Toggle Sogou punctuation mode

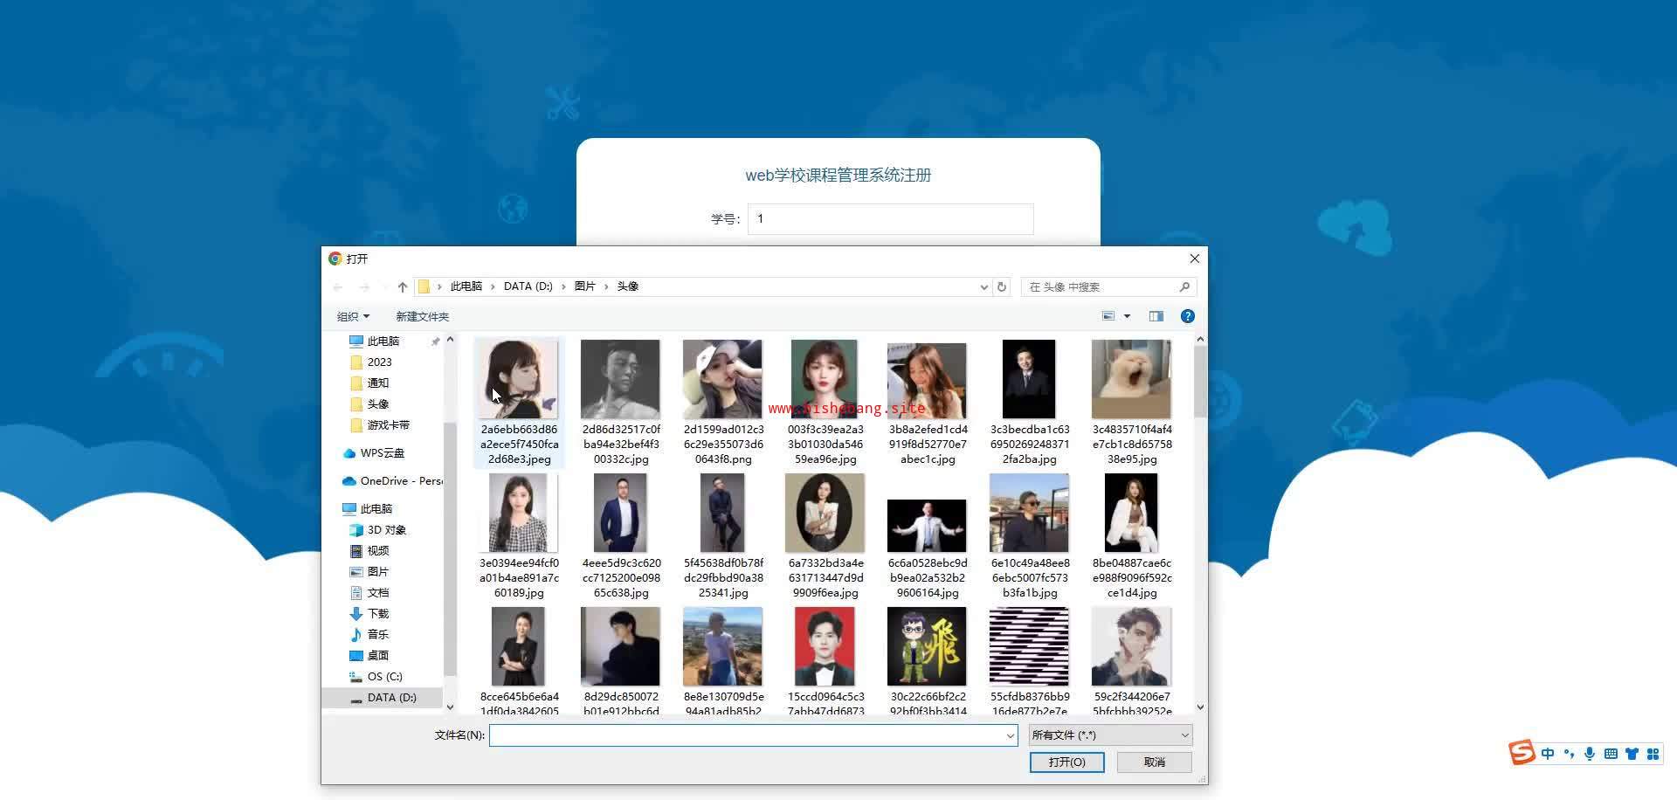pos(1569,754)
